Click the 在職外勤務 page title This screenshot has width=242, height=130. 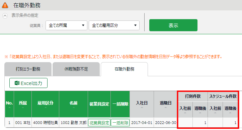[x=27, y=5]
